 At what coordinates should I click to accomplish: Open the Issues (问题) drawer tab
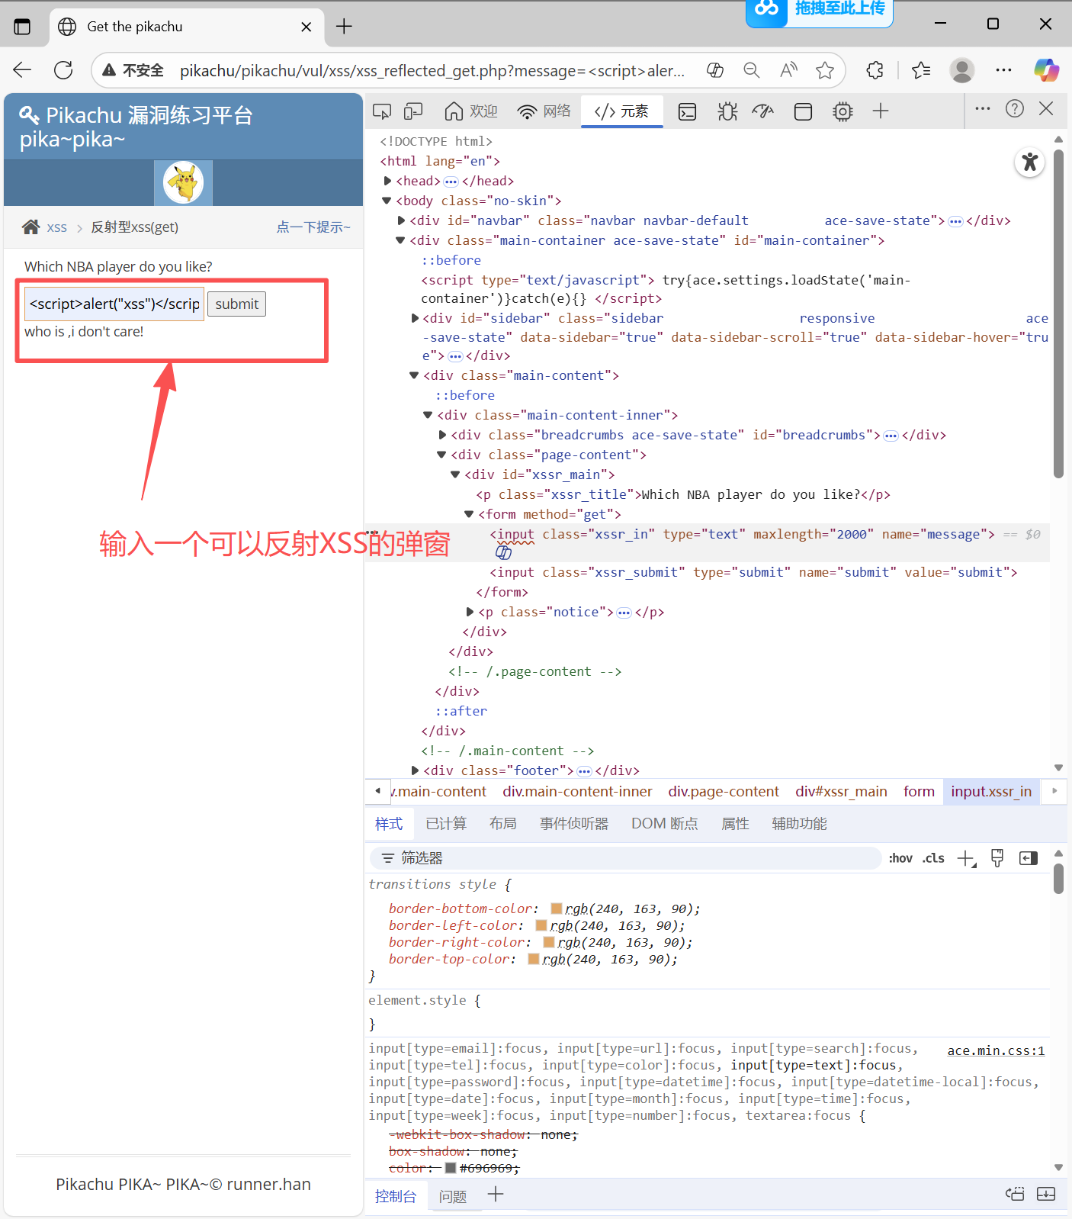pos(453,1196)
